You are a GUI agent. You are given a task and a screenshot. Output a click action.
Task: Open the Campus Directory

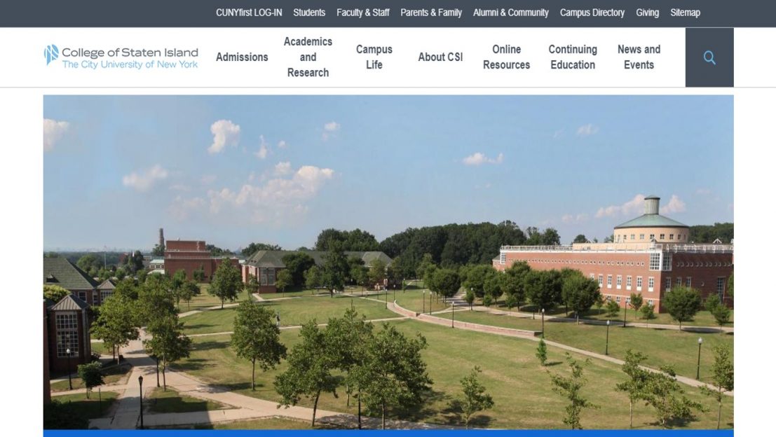pyautogui.click(x=592, y=13)
